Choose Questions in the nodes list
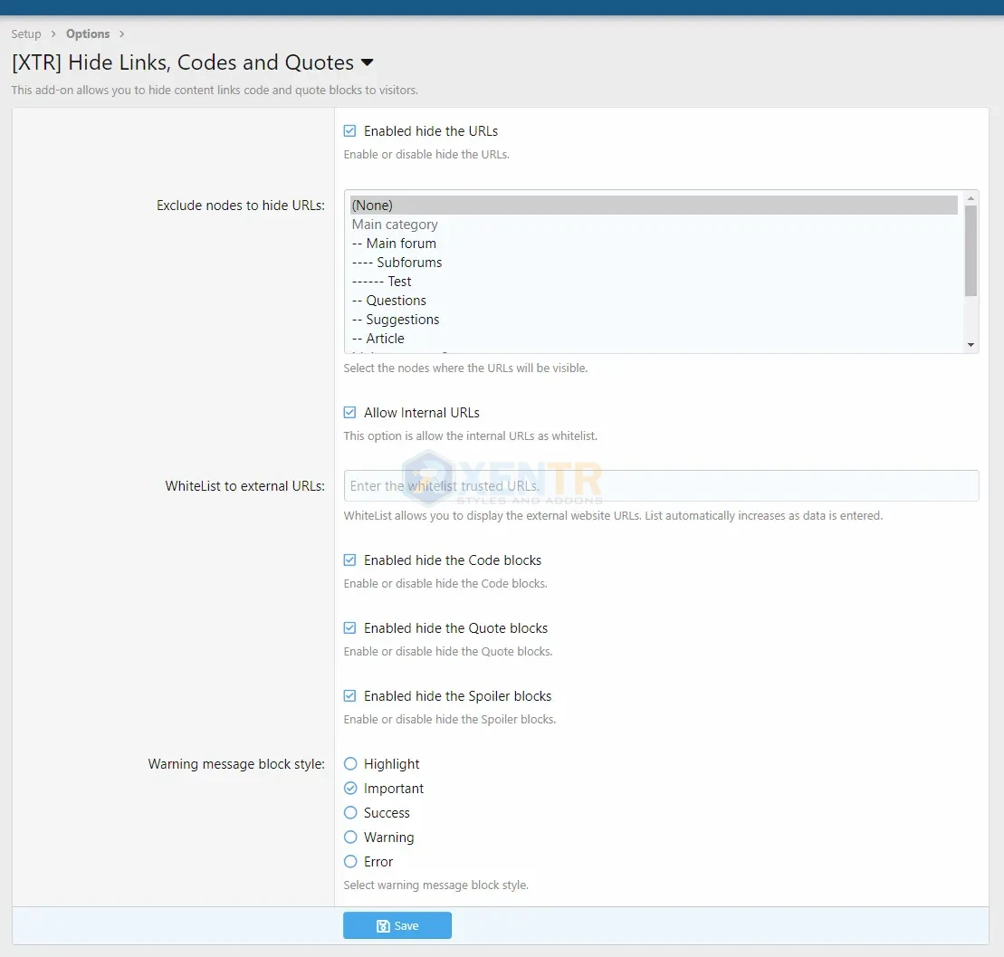This screenshot has height=957, width=1004. point(654,301)
